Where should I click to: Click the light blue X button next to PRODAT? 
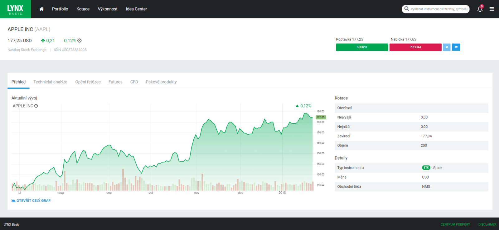point(447,47)
